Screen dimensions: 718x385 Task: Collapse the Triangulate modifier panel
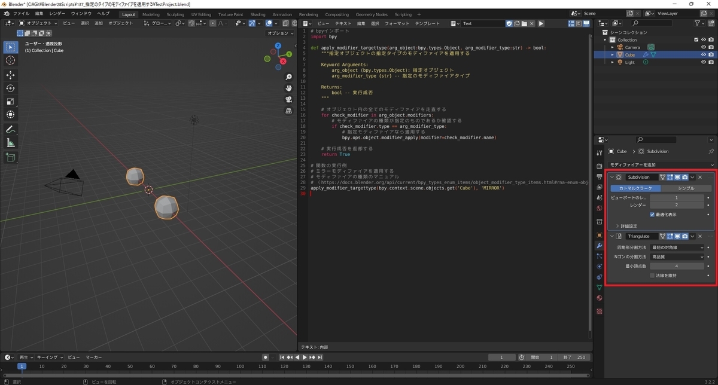[x=612, y=236]
